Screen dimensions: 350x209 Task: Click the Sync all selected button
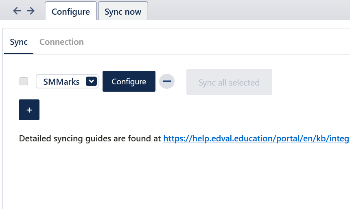click(x=229, y=82)
